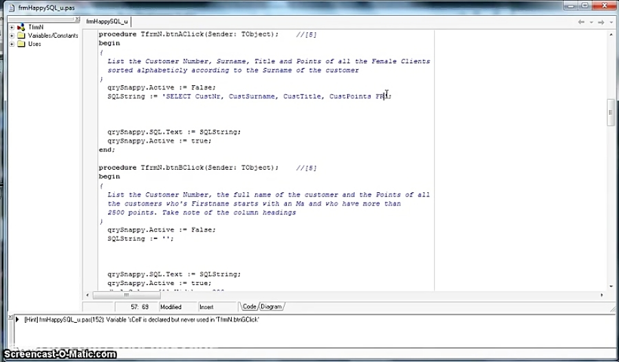Click the Variables/Constants folder icon
Viewport: 619px width, 362px height.
tap(21, 36)
